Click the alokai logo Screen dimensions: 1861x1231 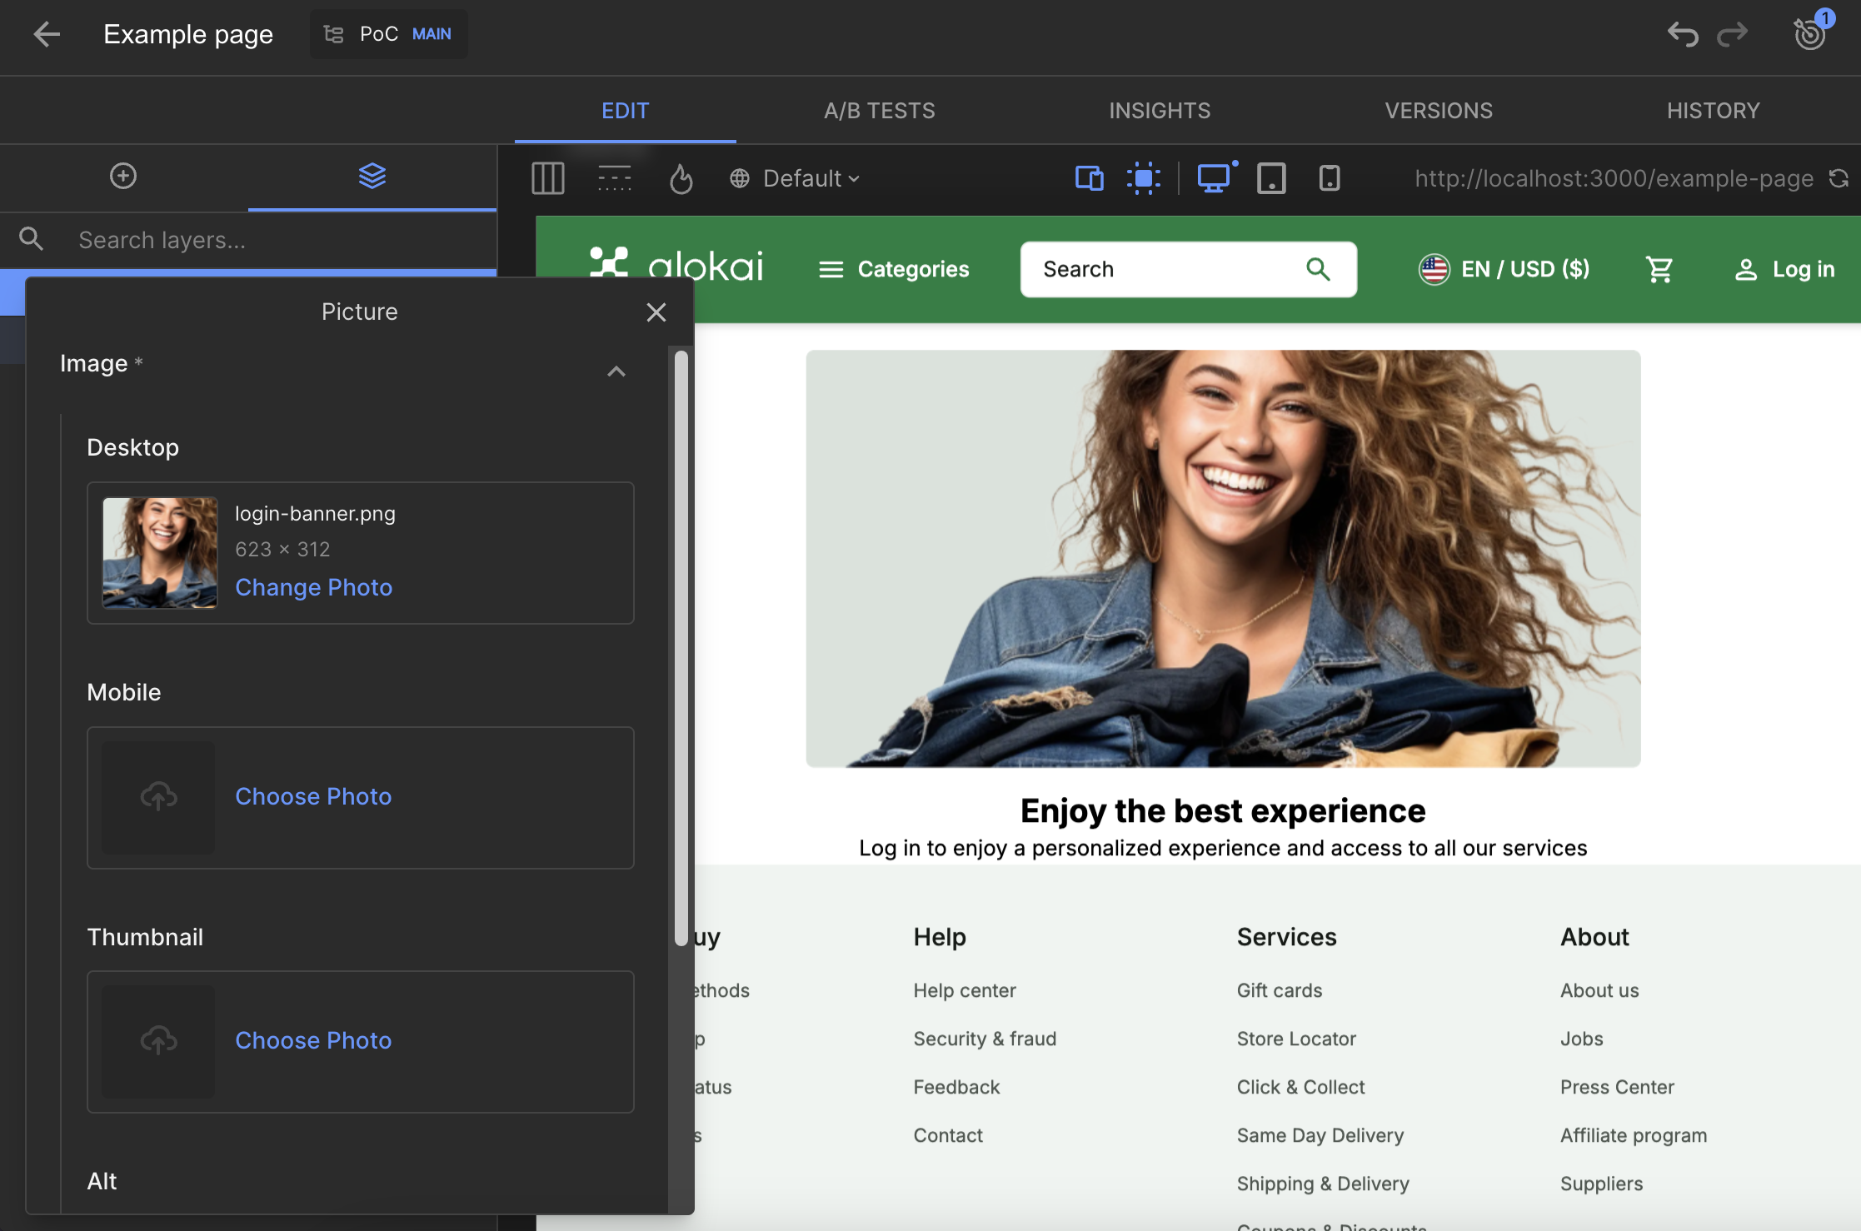(x=676, y=266)
